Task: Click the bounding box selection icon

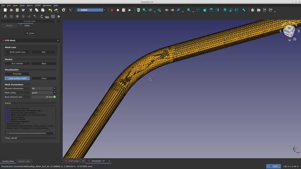Action: (x=159, y=10)
